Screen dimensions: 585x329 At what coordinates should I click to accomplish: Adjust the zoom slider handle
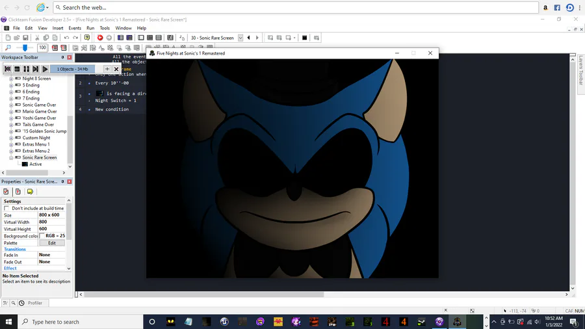(x=25, y=47)
